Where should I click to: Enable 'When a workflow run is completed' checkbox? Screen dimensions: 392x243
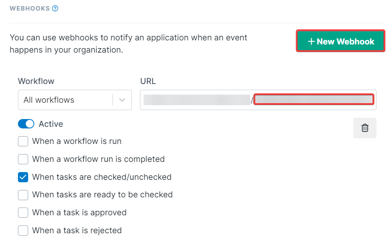[23, 159]
